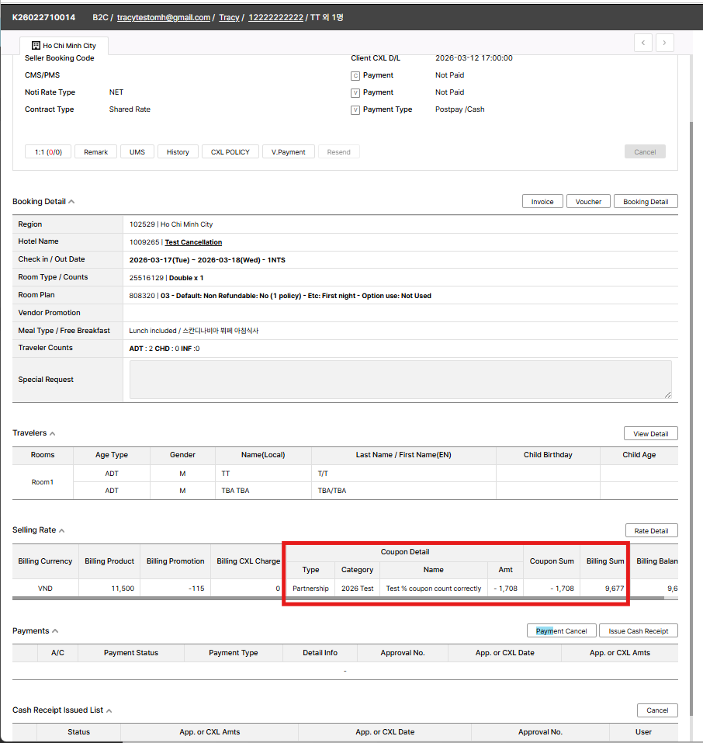Click the C icon beside Payment
Image resolution: width=703 pixels, height=743 pixels.
point(355,76)
